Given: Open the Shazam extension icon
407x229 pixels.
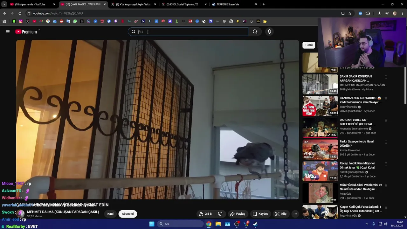Looking at the screenshot, I should [x=360, y=13].
